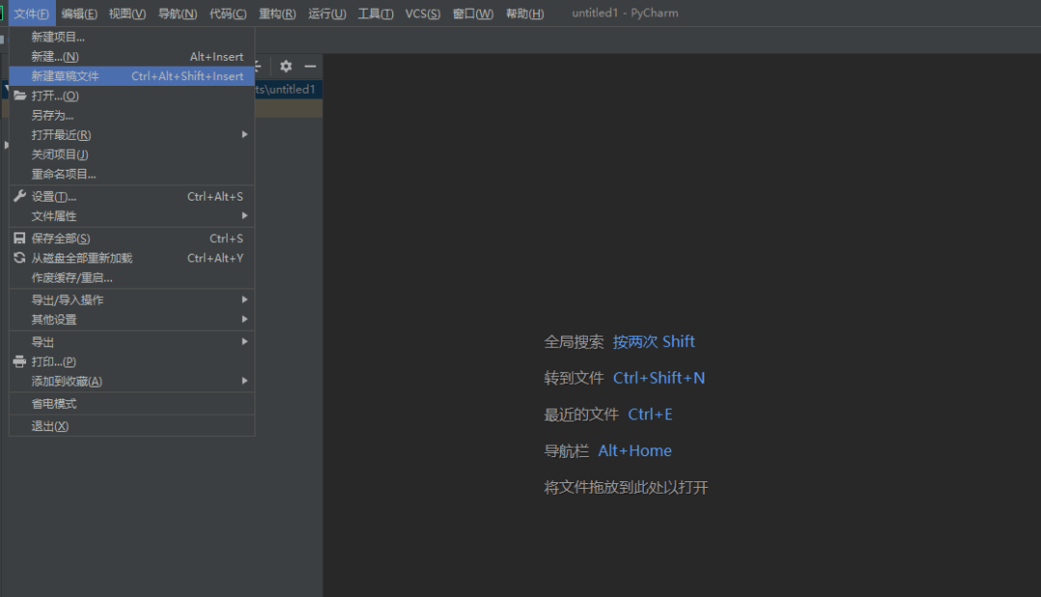Select 退出 to quit PyCharm
The image size is (1041, 597).
(x=132, y=425)
